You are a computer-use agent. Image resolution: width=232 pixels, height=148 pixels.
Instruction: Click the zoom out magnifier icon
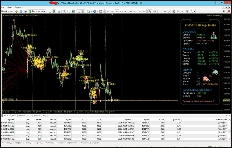pyautogui.click(x=69, y=11)
